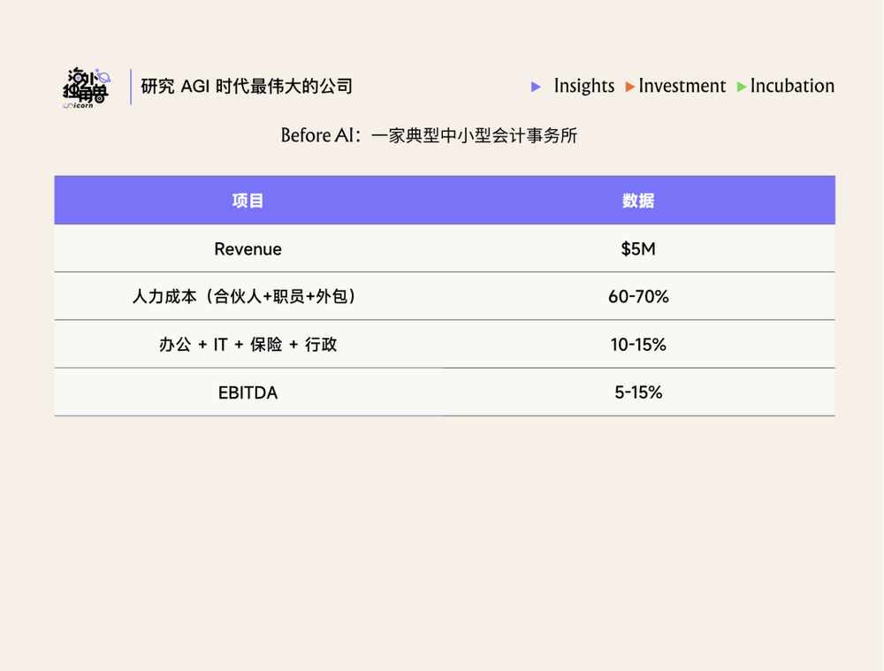Click the Revenue row label
This screenshot has width=884, height=671.
pyautogui.click(x=248, y=249)
